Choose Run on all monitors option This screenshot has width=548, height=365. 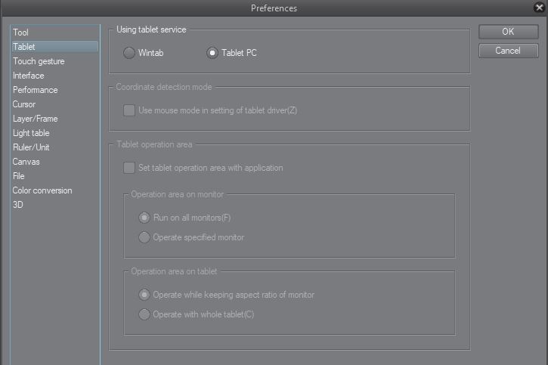pyautogui.click(x=144, y=218)
